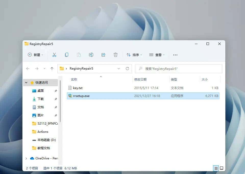The image size is (245, 174).
Task: Collapse the 快速访问 section
Action: tap(26, 82)
